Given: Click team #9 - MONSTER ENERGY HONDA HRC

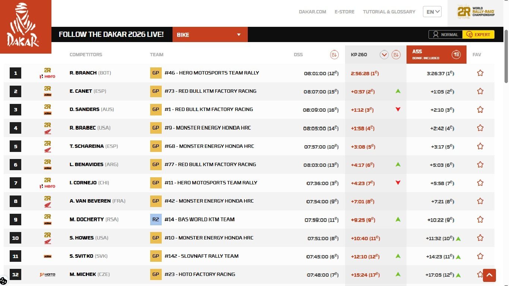Looking at the screenshot, I should point(208,128).
